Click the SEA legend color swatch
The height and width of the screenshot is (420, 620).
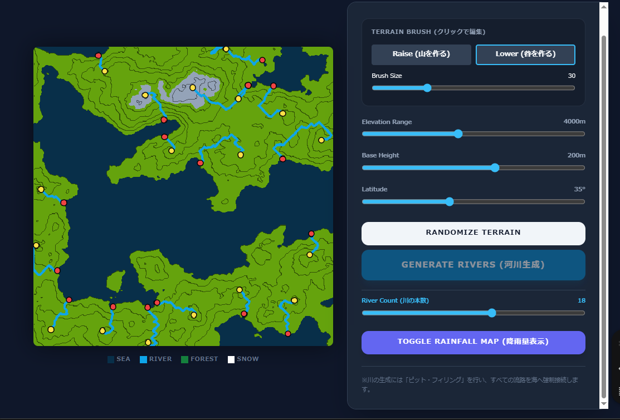tap(111, 359)
